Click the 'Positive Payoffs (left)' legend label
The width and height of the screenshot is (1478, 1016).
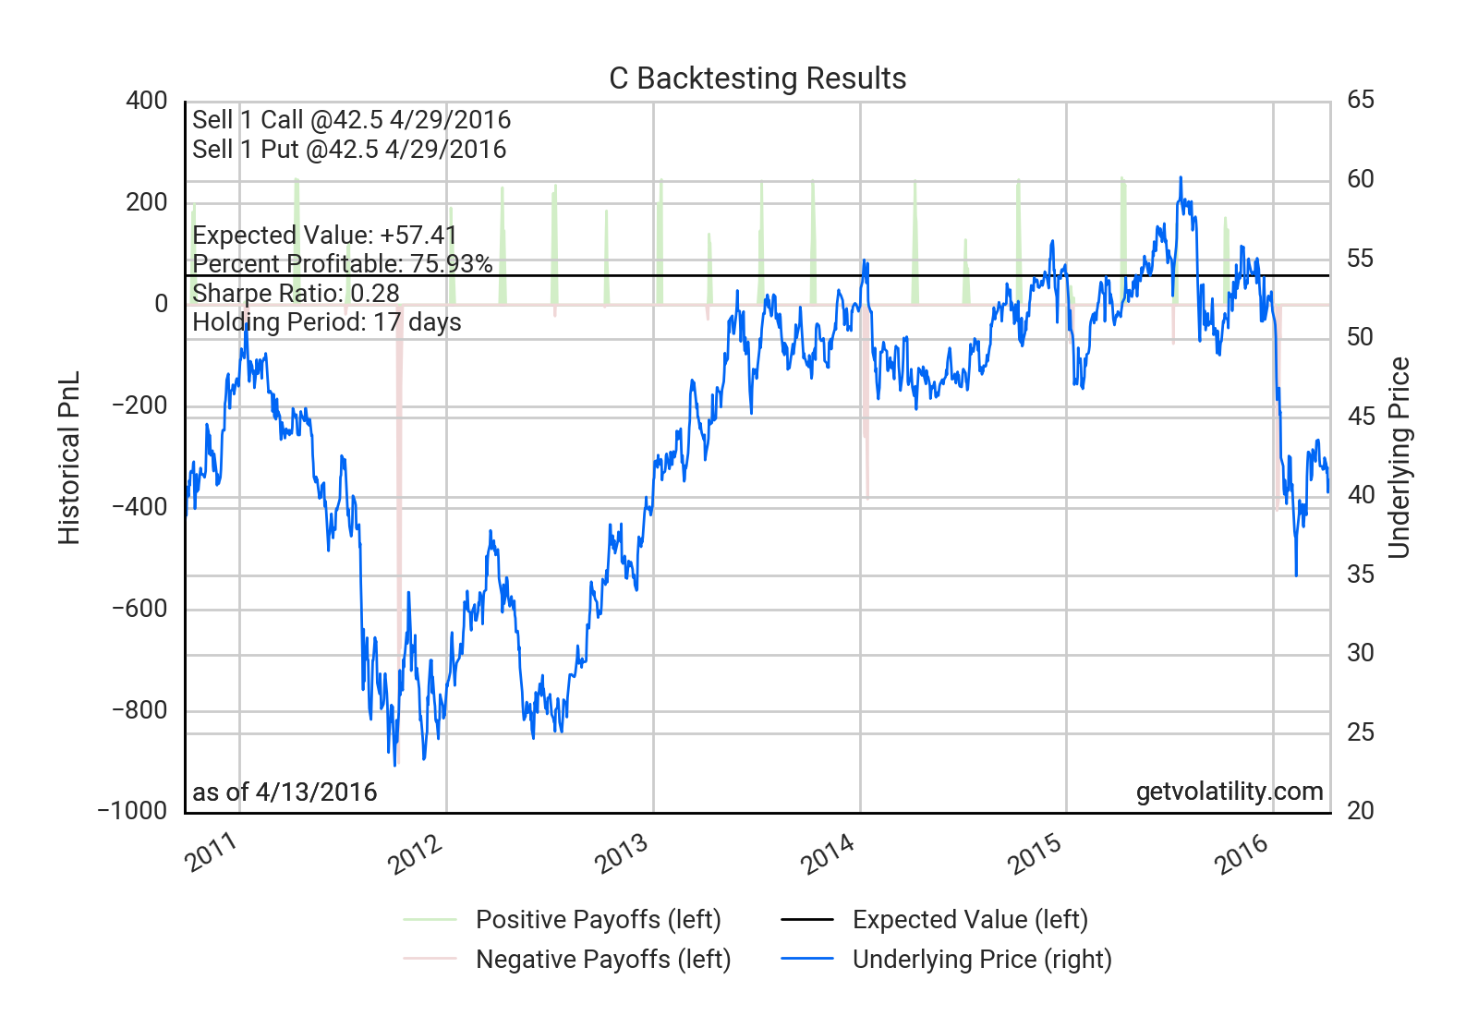point(599,920)
